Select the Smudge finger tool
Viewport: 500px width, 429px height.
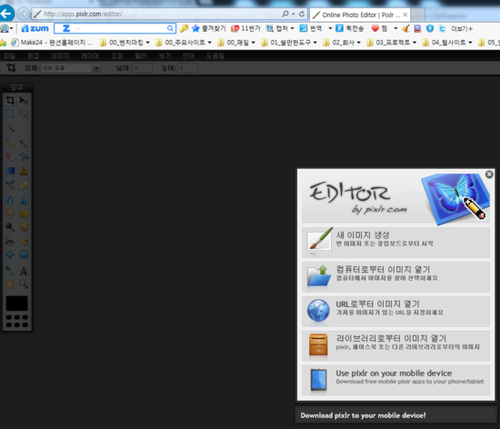[x=10, y=214]
